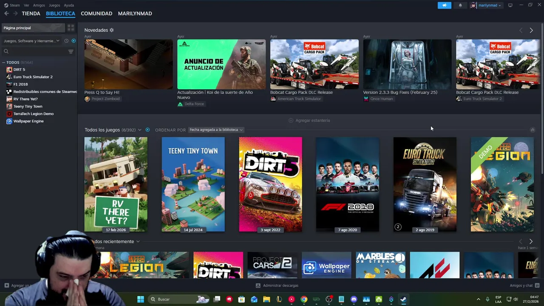Open Wallpaper Engine tile in recent shelf
The image size is (544, 306).
[x=326, y=265]
